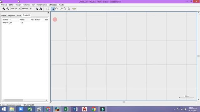Screen dimensions: 200x112
Task: Open the Utilidades menu
Action: (x=53, y=5)
